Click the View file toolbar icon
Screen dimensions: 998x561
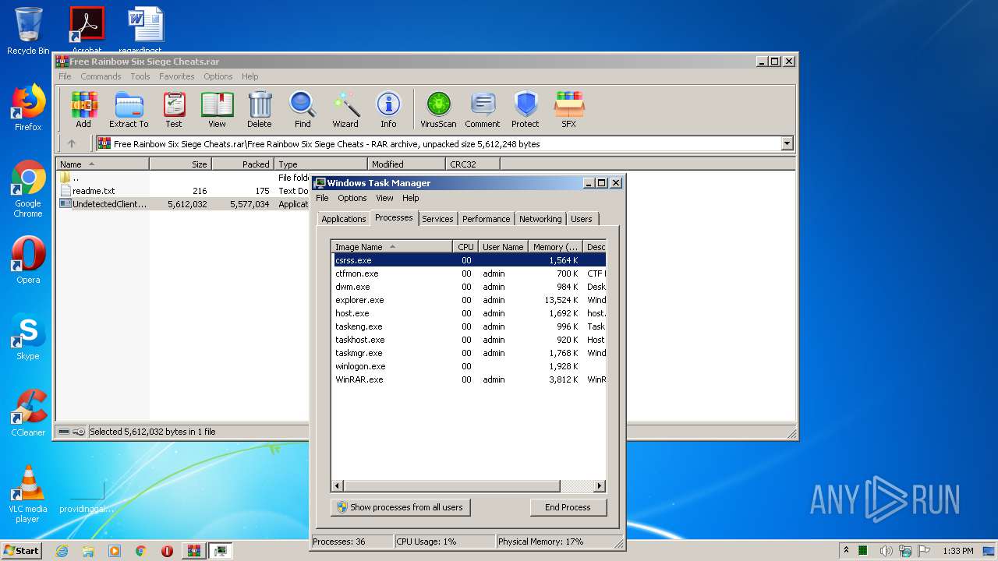(217, 109)
